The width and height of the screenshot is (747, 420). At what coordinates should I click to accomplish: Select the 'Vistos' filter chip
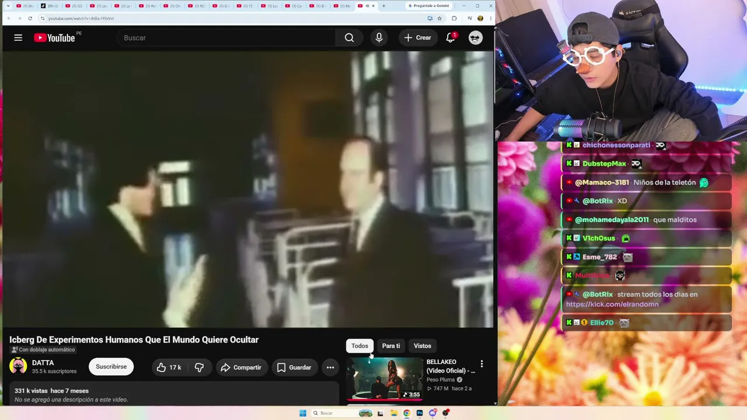[x=423, y=346]
